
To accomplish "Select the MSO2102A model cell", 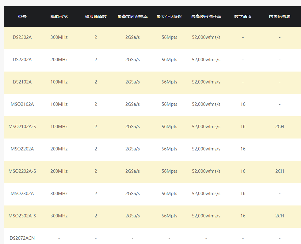I will click(22, 104).
